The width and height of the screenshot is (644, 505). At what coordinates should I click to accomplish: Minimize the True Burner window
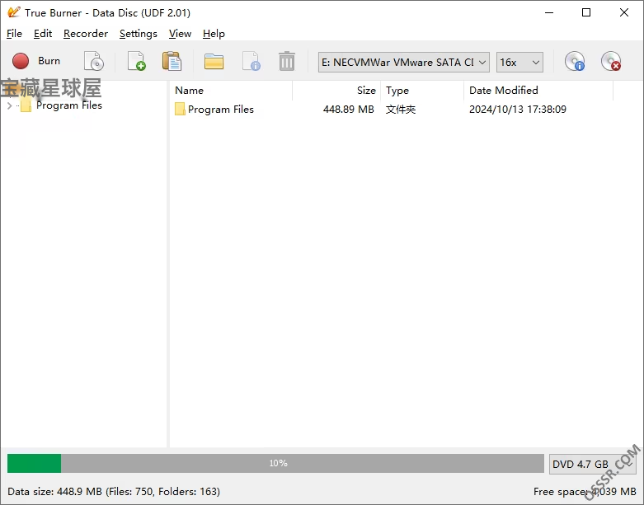tap(549, 12)
